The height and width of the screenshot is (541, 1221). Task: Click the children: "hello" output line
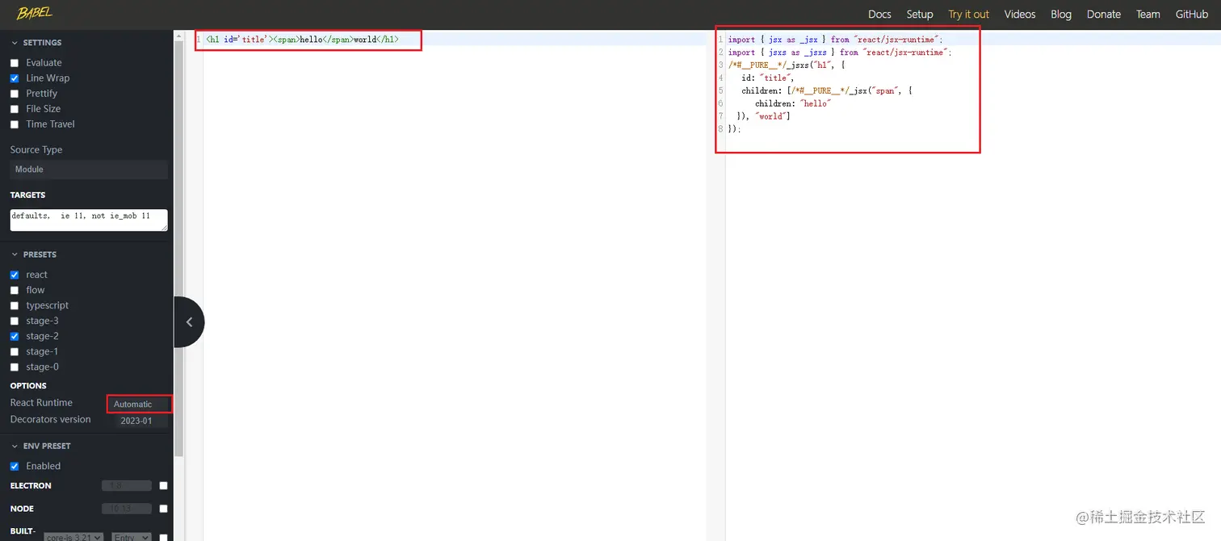[x=793, y=103]
